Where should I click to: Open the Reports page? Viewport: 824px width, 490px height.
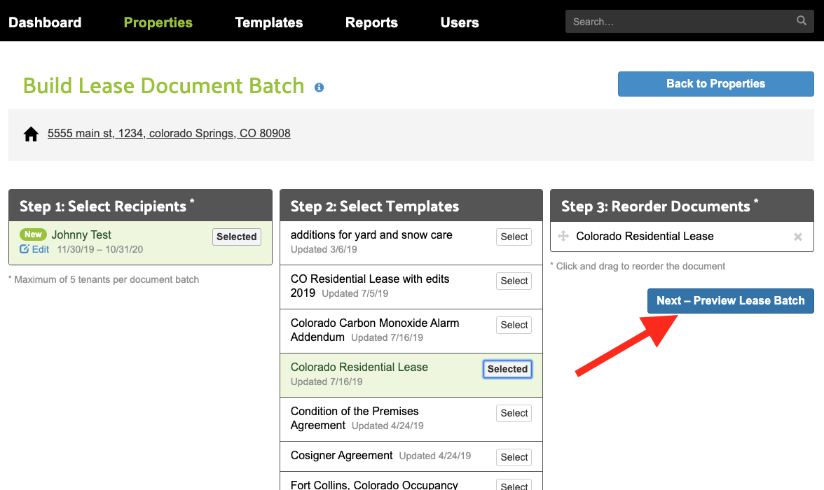(x=371, y=22)
